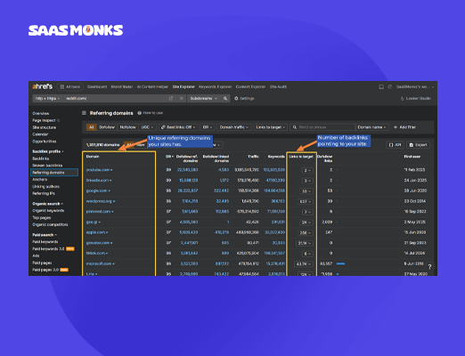Open Page inspect in the sidebar
The width and height of the screenshot is (465, 356).
coord(44,120)
